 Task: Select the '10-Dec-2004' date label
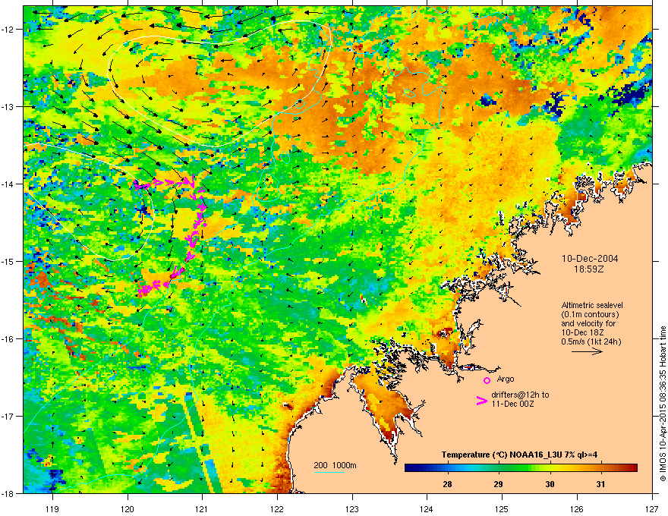click(x=590, y=259)
